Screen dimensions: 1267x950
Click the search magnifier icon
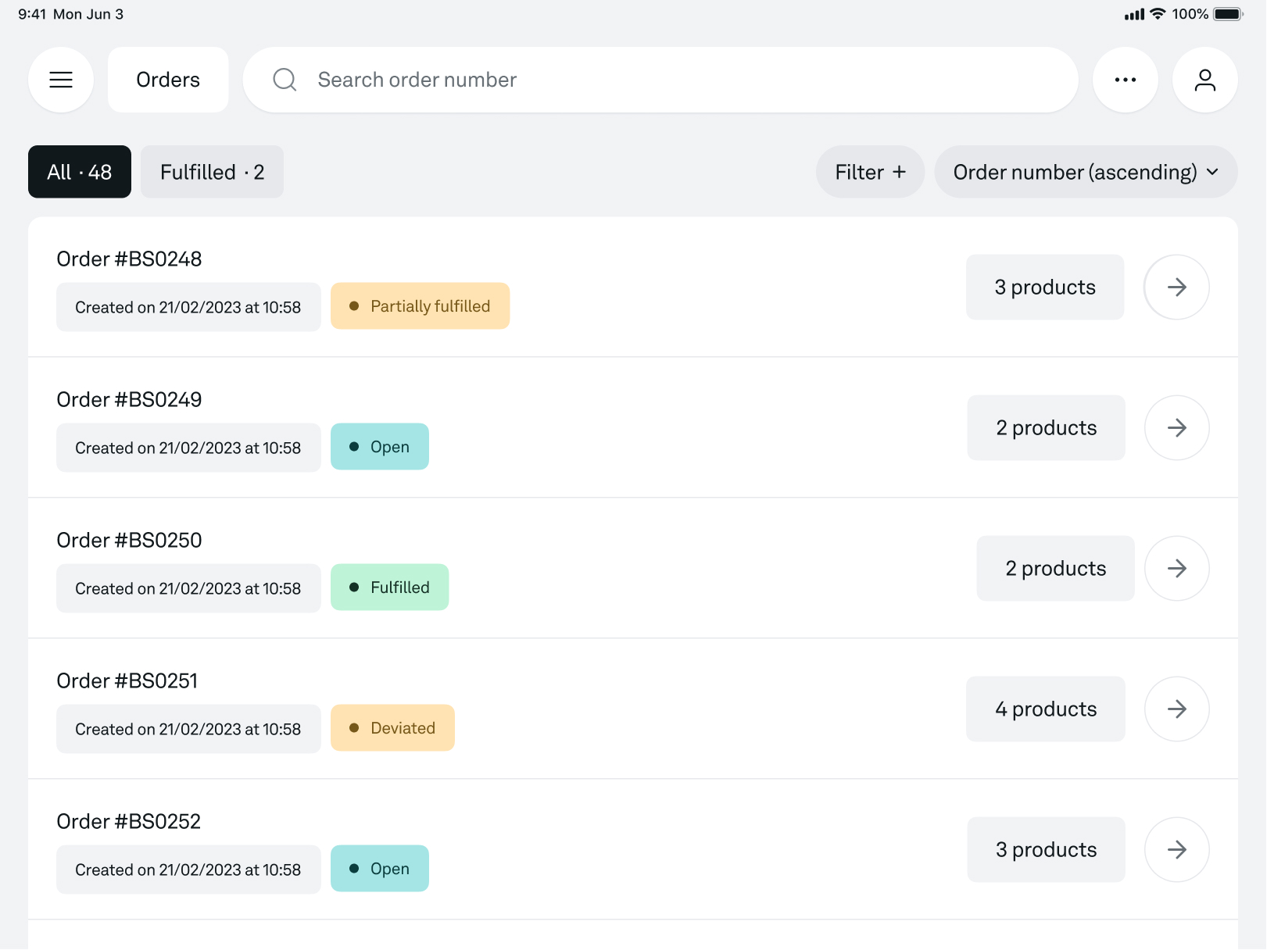pyautogui.click(x=285, y=80)
